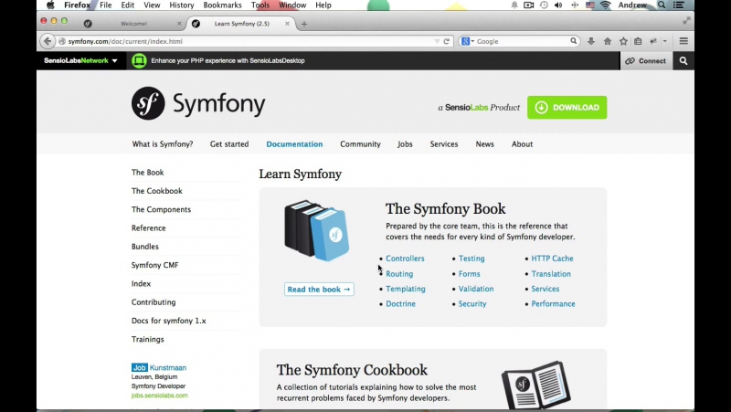Enter full screen with the arrows icon
Viewport: 731px width, 412px height.
coord(687,20)
